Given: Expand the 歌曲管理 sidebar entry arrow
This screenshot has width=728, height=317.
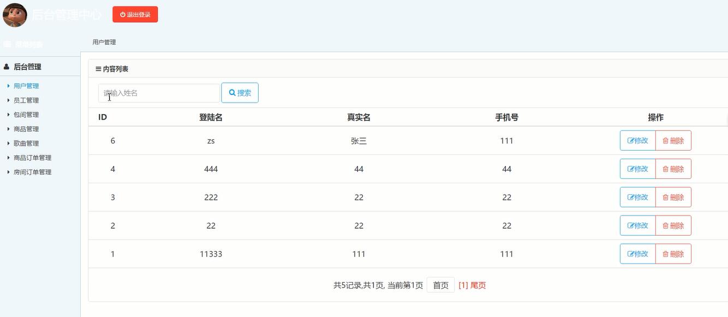Looking at the screenshot, I should click(8, 143).
